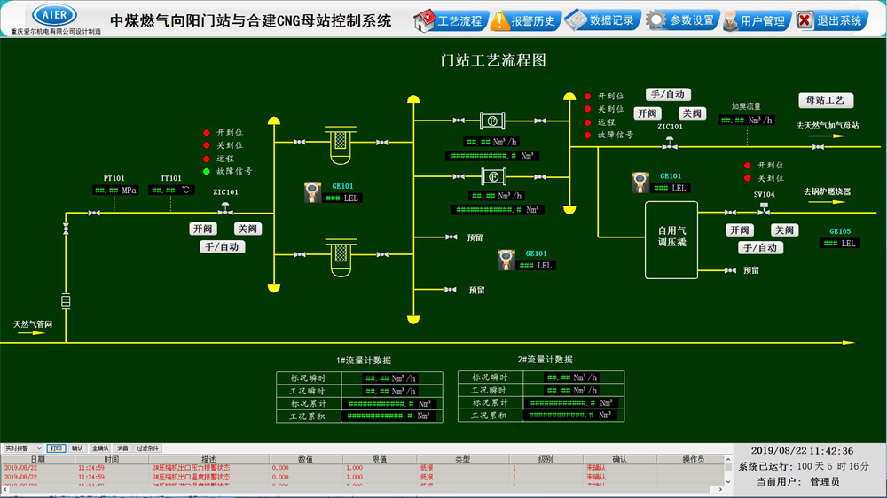Open 数据记录 data records
887x498 pixels.
603,20
